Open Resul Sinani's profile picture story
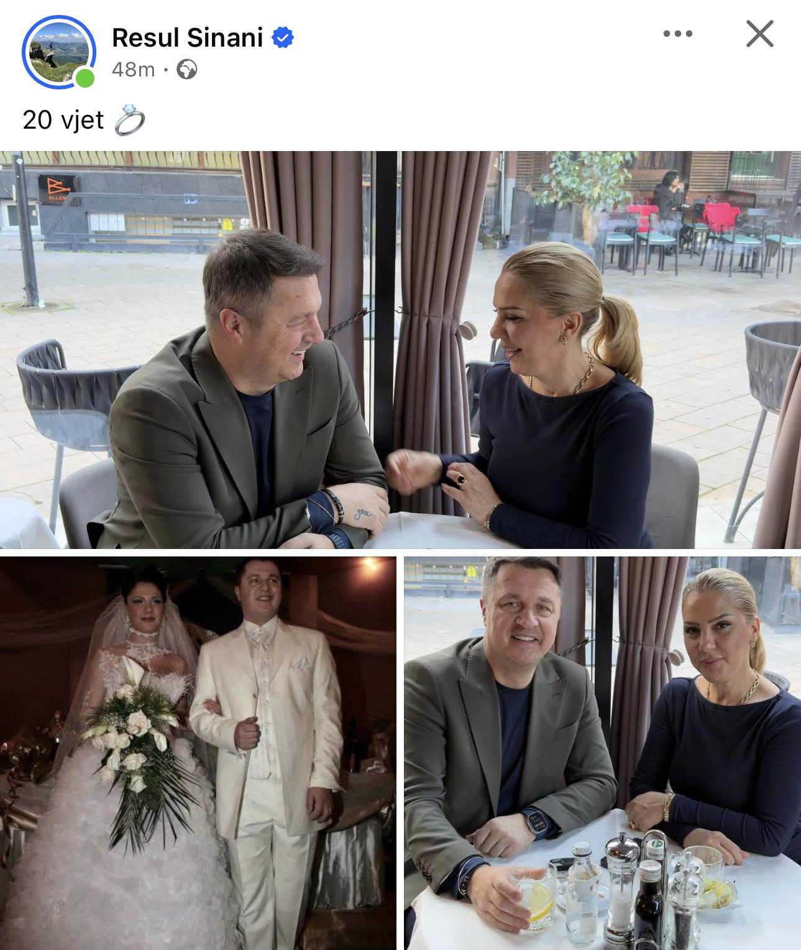The width and height of the screenshot is (801, 950). pyautogui.click(x=58, y=52)
